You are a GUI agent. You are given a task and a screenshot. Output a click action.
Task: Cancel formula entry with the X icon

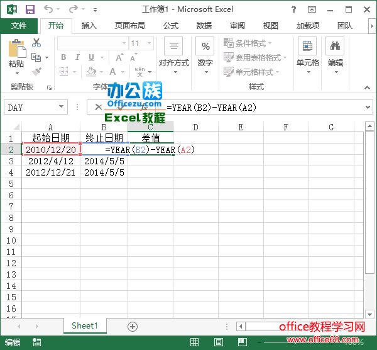pos(99,107)
